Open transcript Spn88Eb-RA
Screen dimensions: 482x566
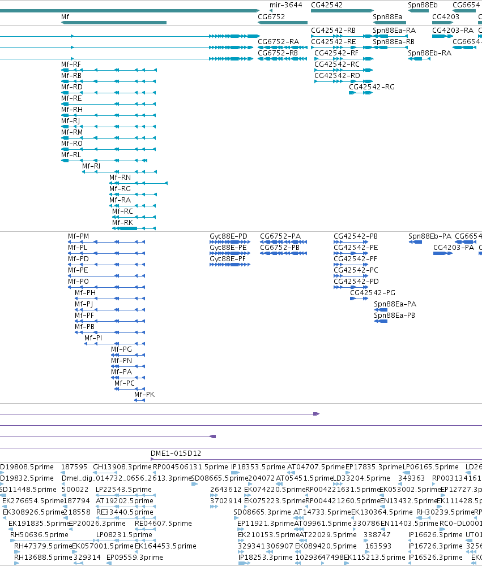419,59
